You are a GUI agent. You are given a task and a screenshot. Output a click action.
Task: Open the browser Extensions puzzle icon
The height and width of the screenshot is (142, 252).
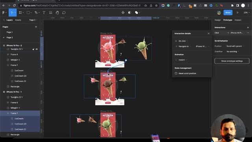[x=232, y=6]
